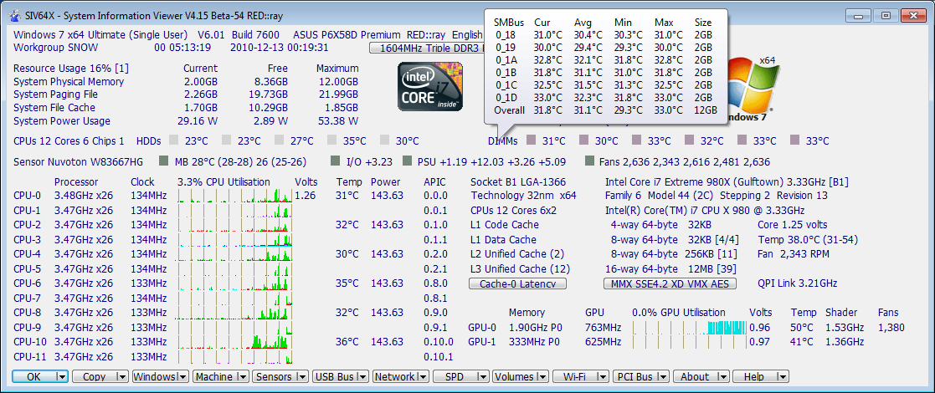Open the PCI Bus dropdown button
This screenshot has height=393, width=935.
coord(641,376)
